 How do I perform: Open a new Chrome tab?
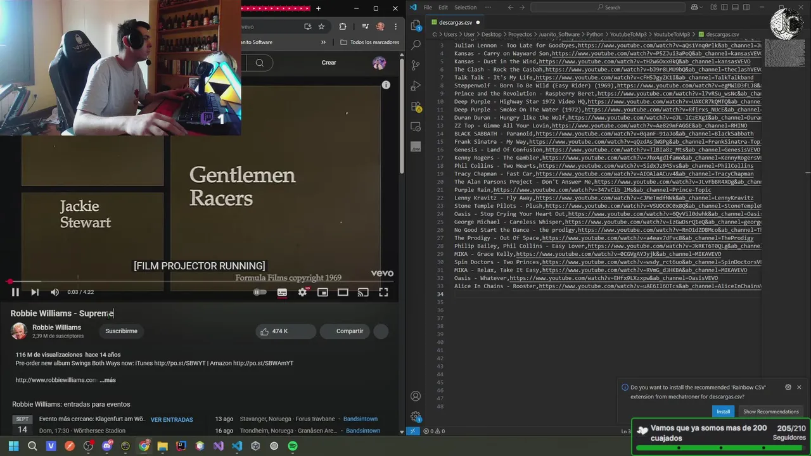[x=318, y=8]
